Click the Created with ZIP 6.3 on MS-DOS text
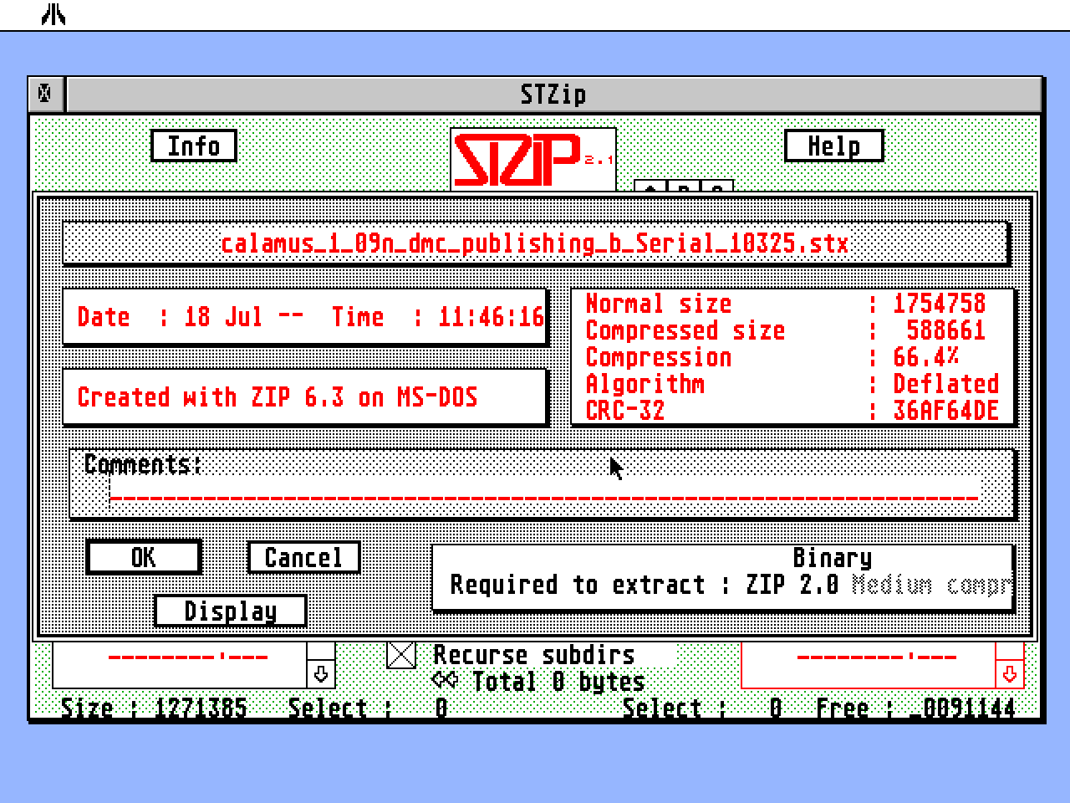This screenshot has height=803, width=1070. [278, 396]
